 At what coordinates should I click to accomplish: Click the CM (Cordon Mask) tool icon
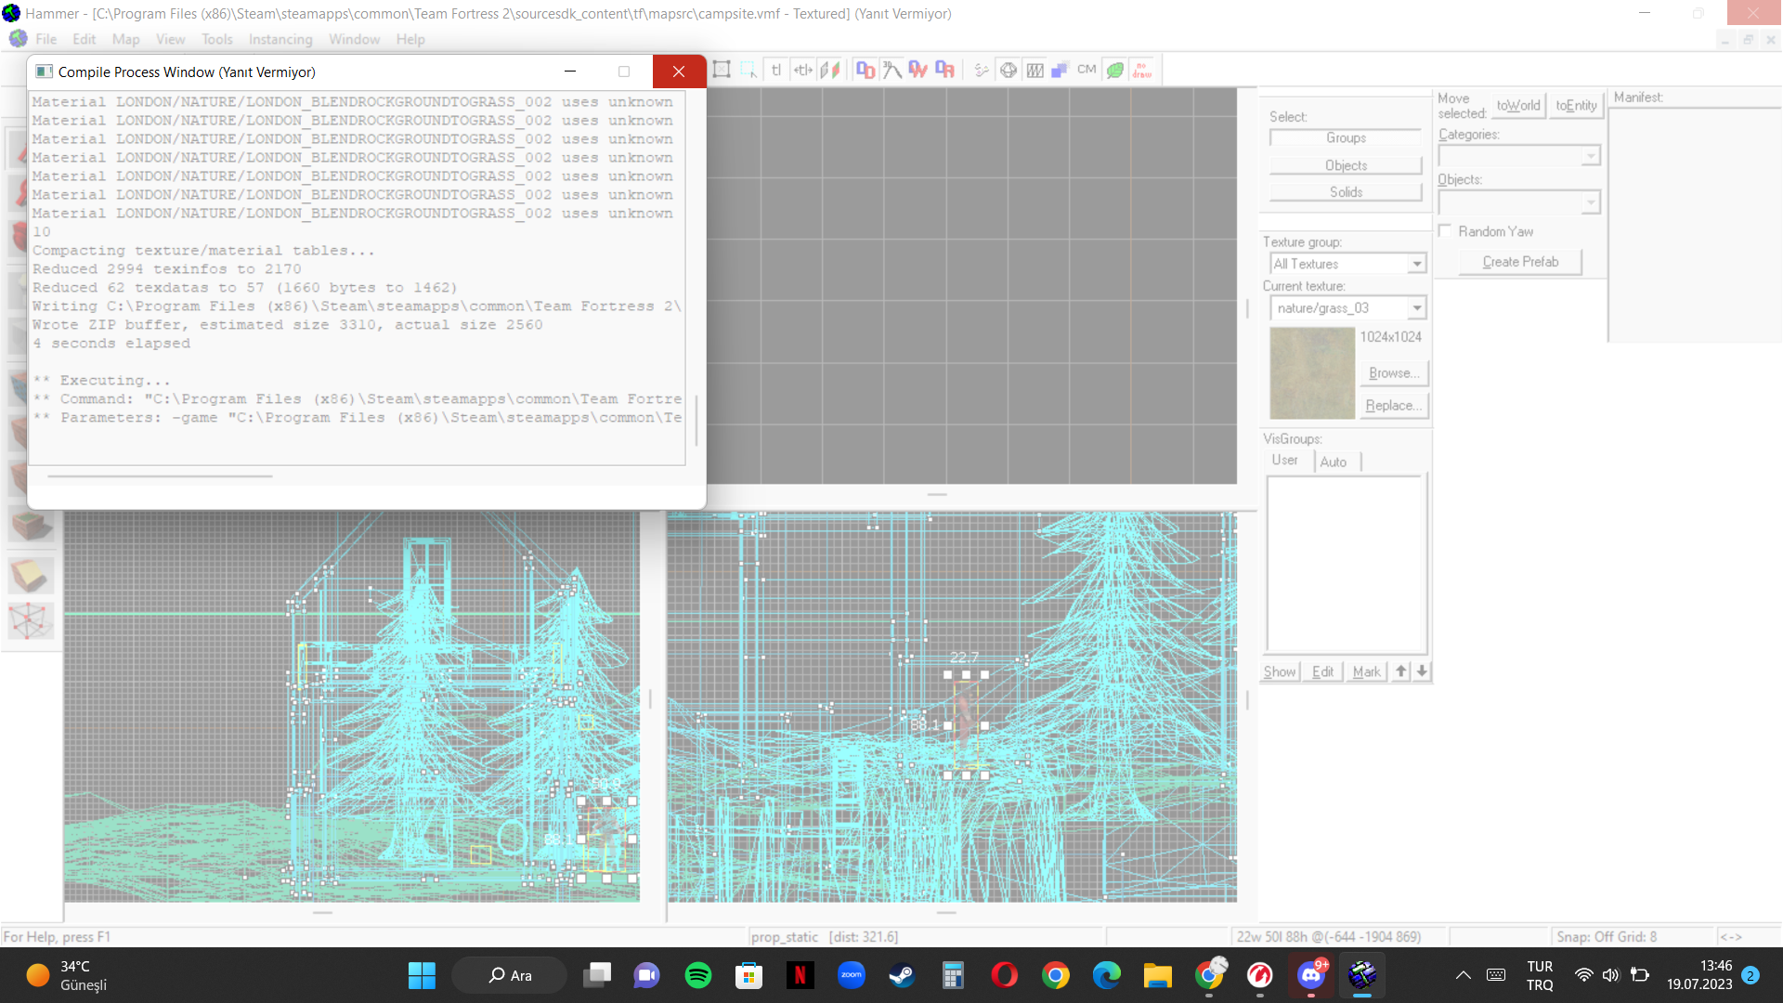click(x=1085, y=69)
